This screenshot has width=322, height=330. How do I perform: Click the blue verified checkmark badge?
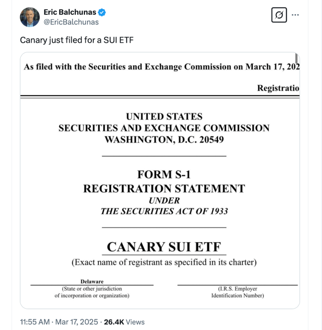(102, 12)
